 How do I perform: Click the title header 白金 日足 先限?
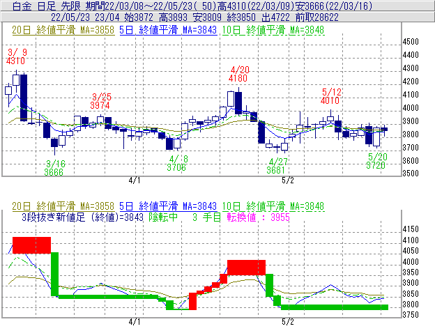pos(46,6)
